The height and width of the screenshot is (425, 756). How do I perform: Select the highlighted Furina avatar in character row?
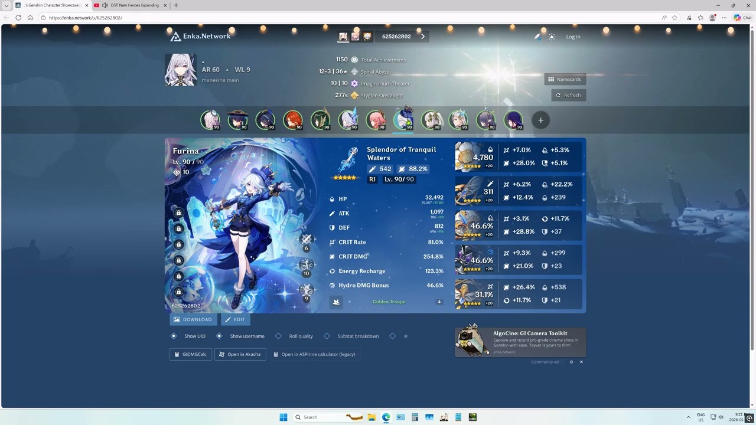[403, 120]
